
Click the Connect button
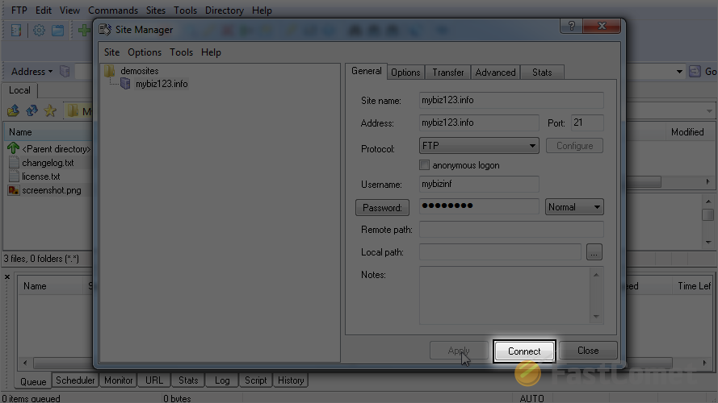click(x=524, y=351)
